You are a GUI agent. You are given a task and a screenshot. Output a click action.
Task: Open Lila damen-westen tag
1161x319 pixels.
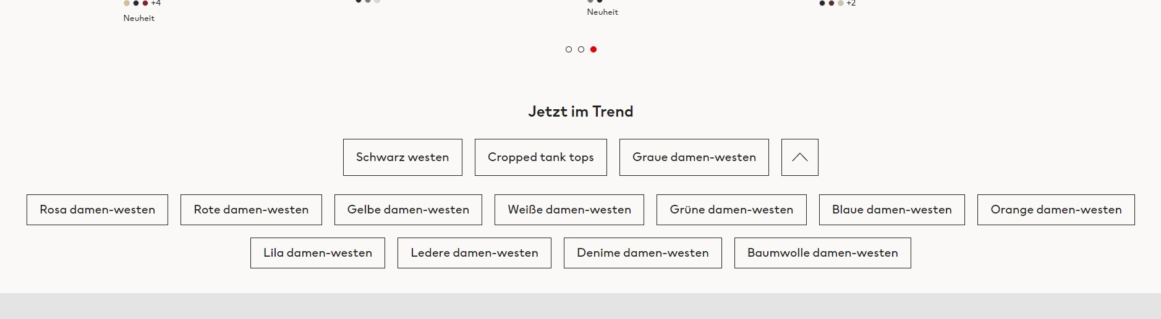318,253
